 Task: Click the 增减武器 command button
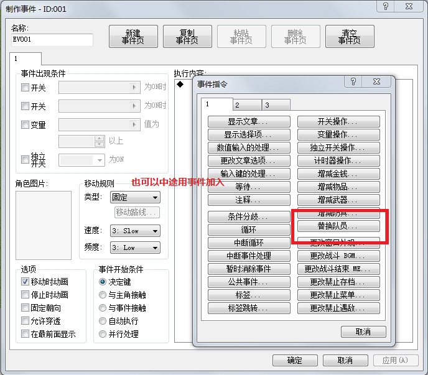(338, 200)
